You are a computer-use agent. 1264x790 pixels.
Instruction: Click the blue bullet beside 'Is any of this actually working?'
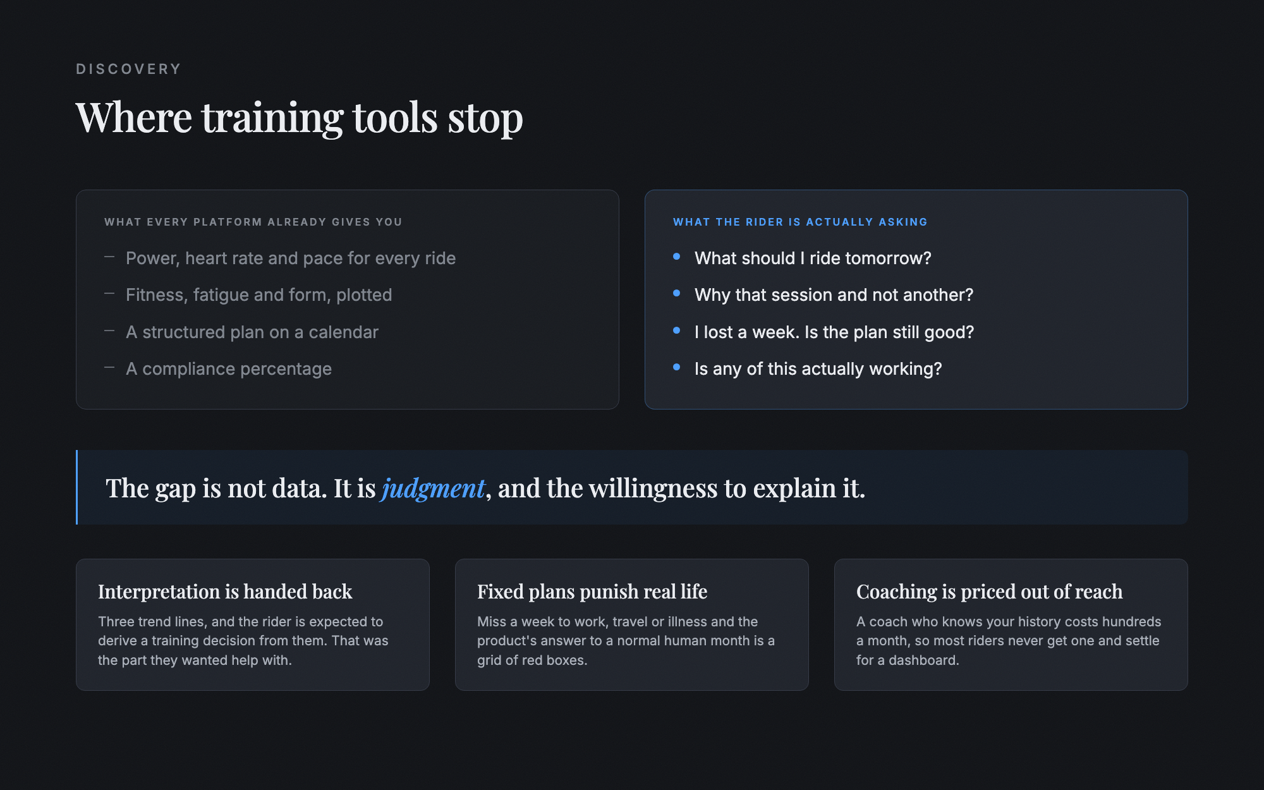(x=676, y=367)
